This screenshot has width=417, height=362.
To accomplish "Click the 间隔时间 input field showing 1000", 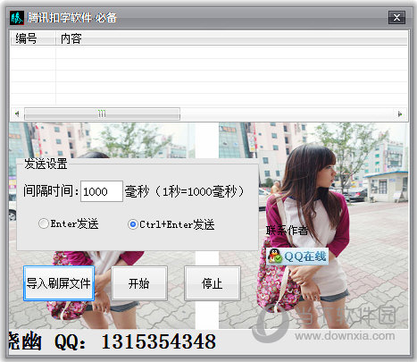I will click(x=102, y=191).
